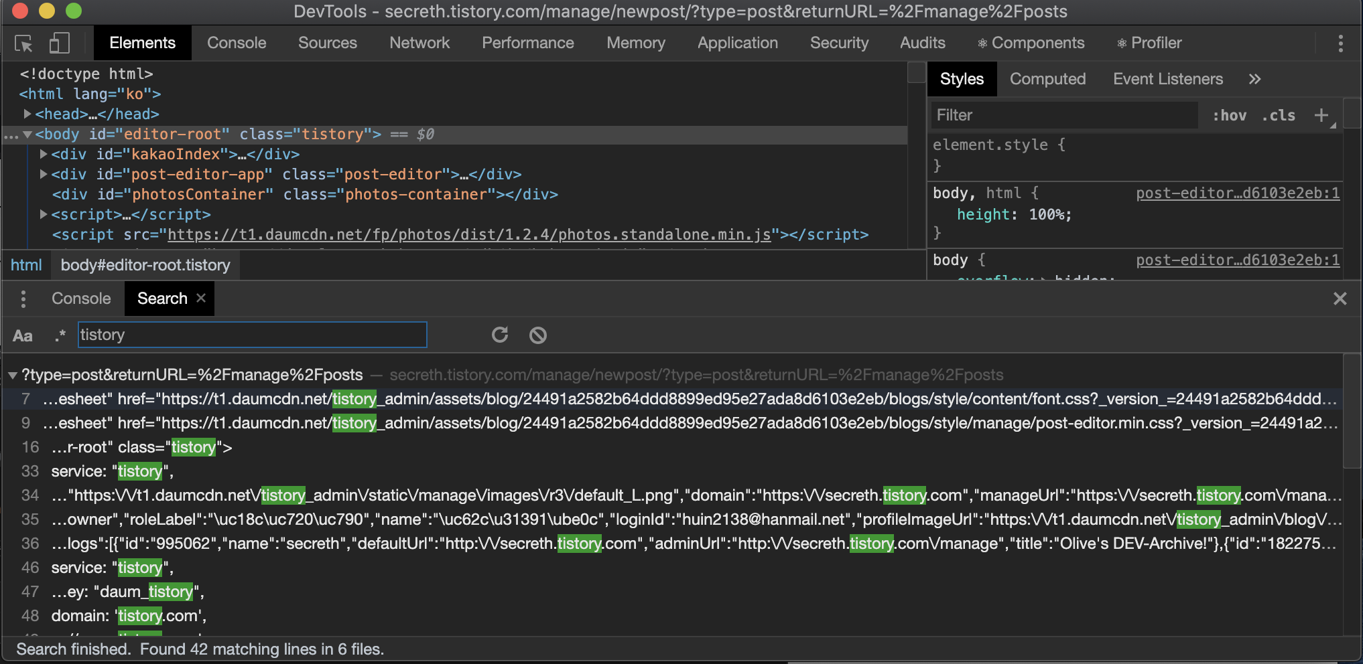Open search result line 33 service tistory
This screenshot has height=664, width=1363.
click(672, 471)
